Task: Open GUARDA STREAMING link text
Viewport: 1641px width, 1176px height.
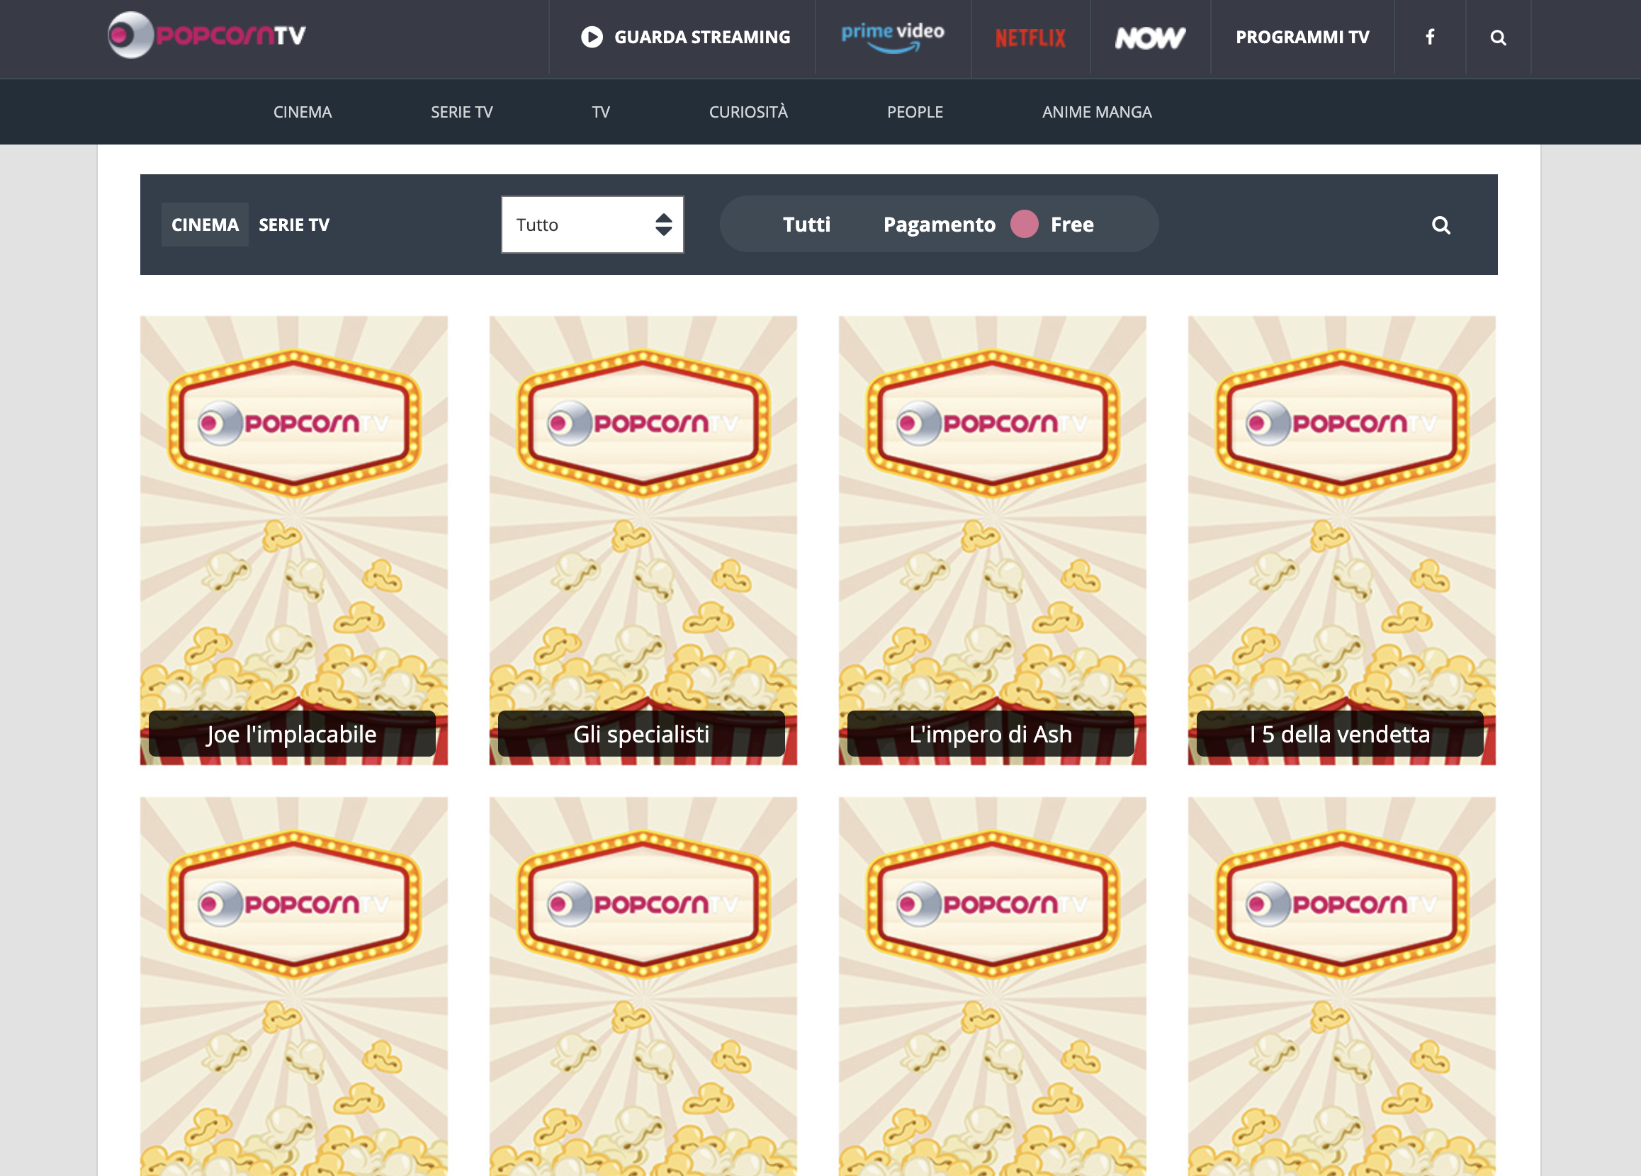Action: pos(702,37)
